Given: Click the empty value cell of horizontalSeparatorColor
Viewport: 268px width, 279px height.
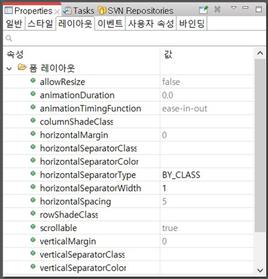Looking at the screenshot, I should 207,161.
